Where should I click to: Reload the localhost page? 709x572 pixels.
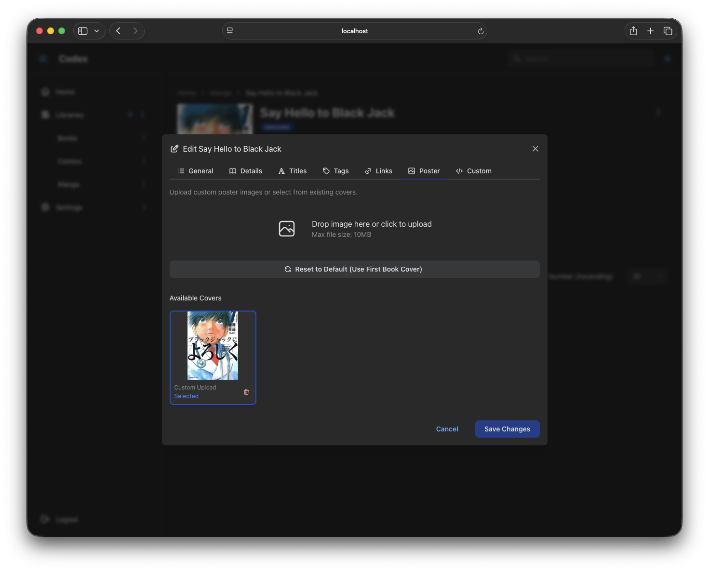481,31
